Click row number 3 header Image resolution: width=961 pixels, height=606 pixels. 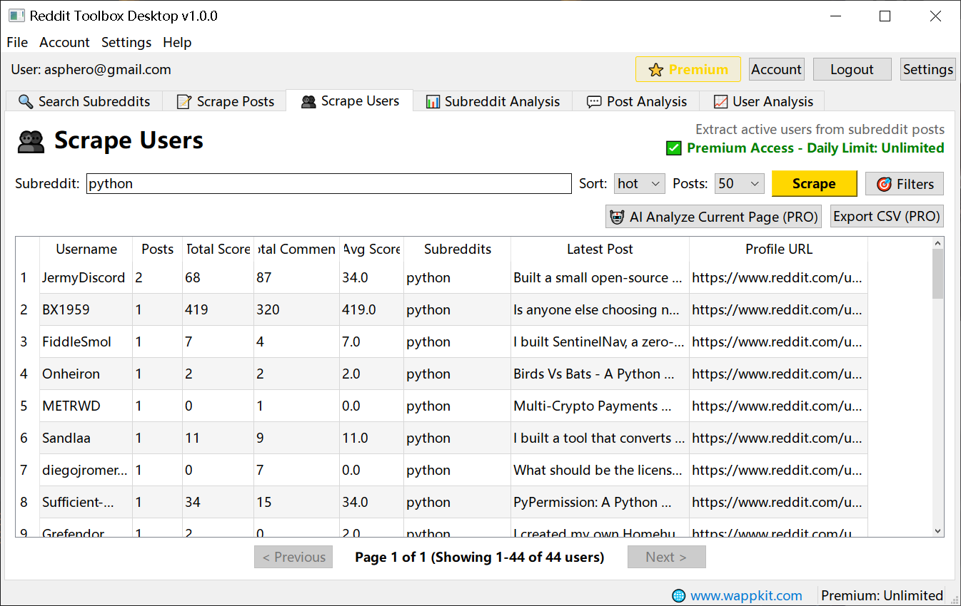click(28, 341)
